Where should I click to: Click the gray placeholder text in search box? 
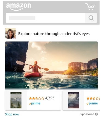22,18
